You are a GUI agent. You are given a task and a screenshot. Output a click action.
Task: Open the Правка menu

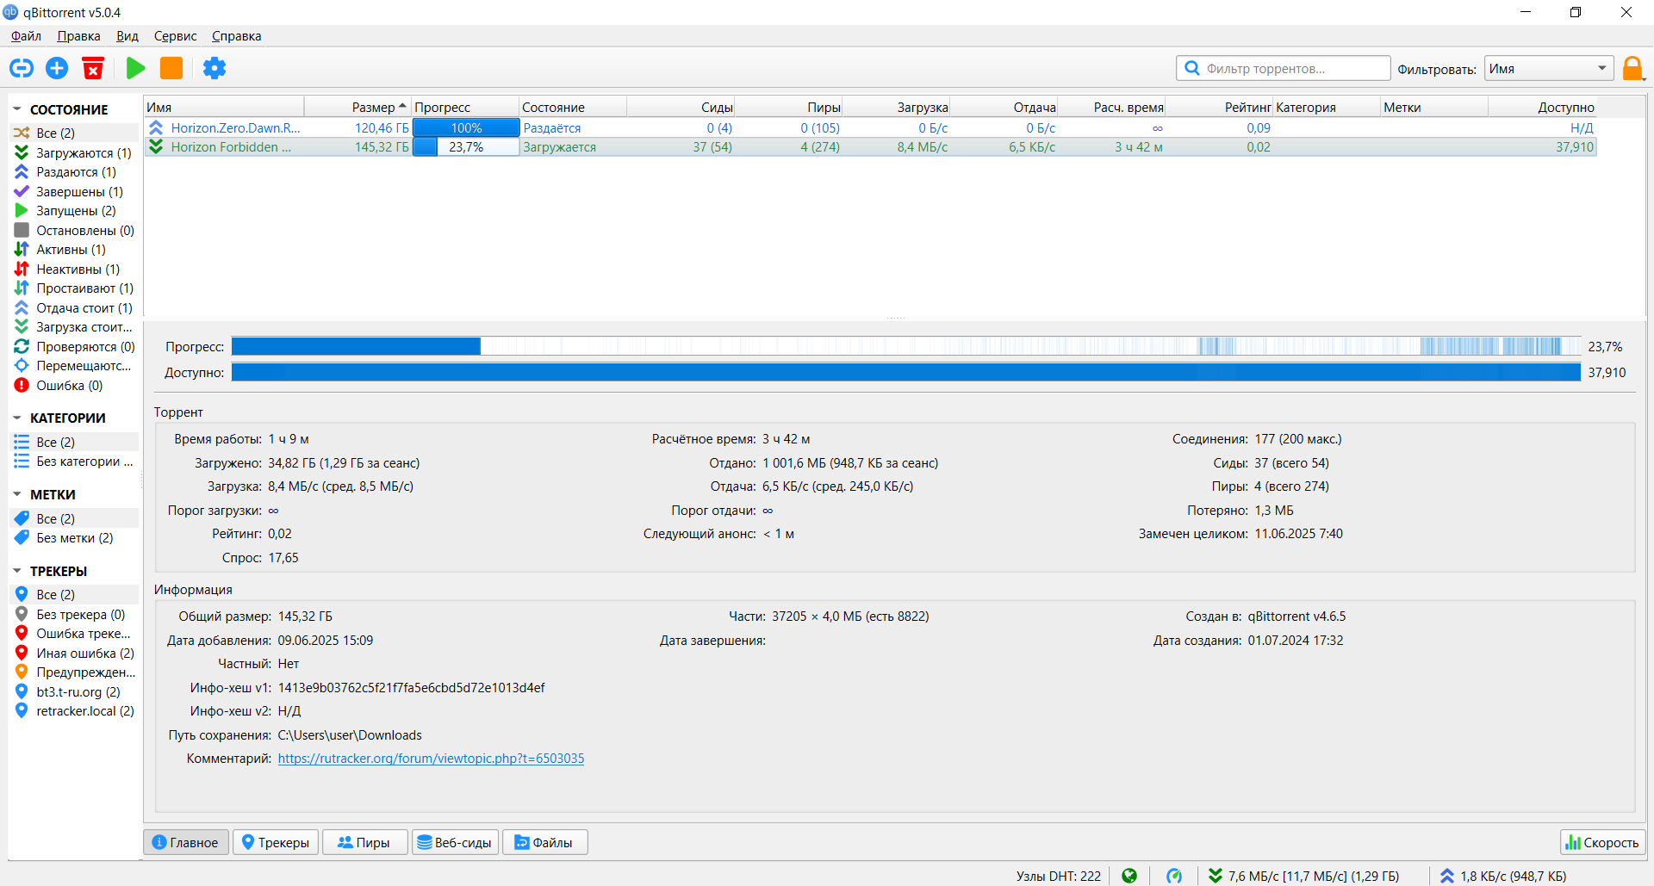[x=78, y=36]
